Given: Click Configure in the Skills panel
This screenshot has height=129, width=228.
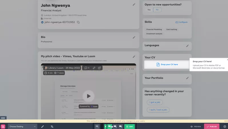Looking at the screenshot, I should [x=181, y=22].
